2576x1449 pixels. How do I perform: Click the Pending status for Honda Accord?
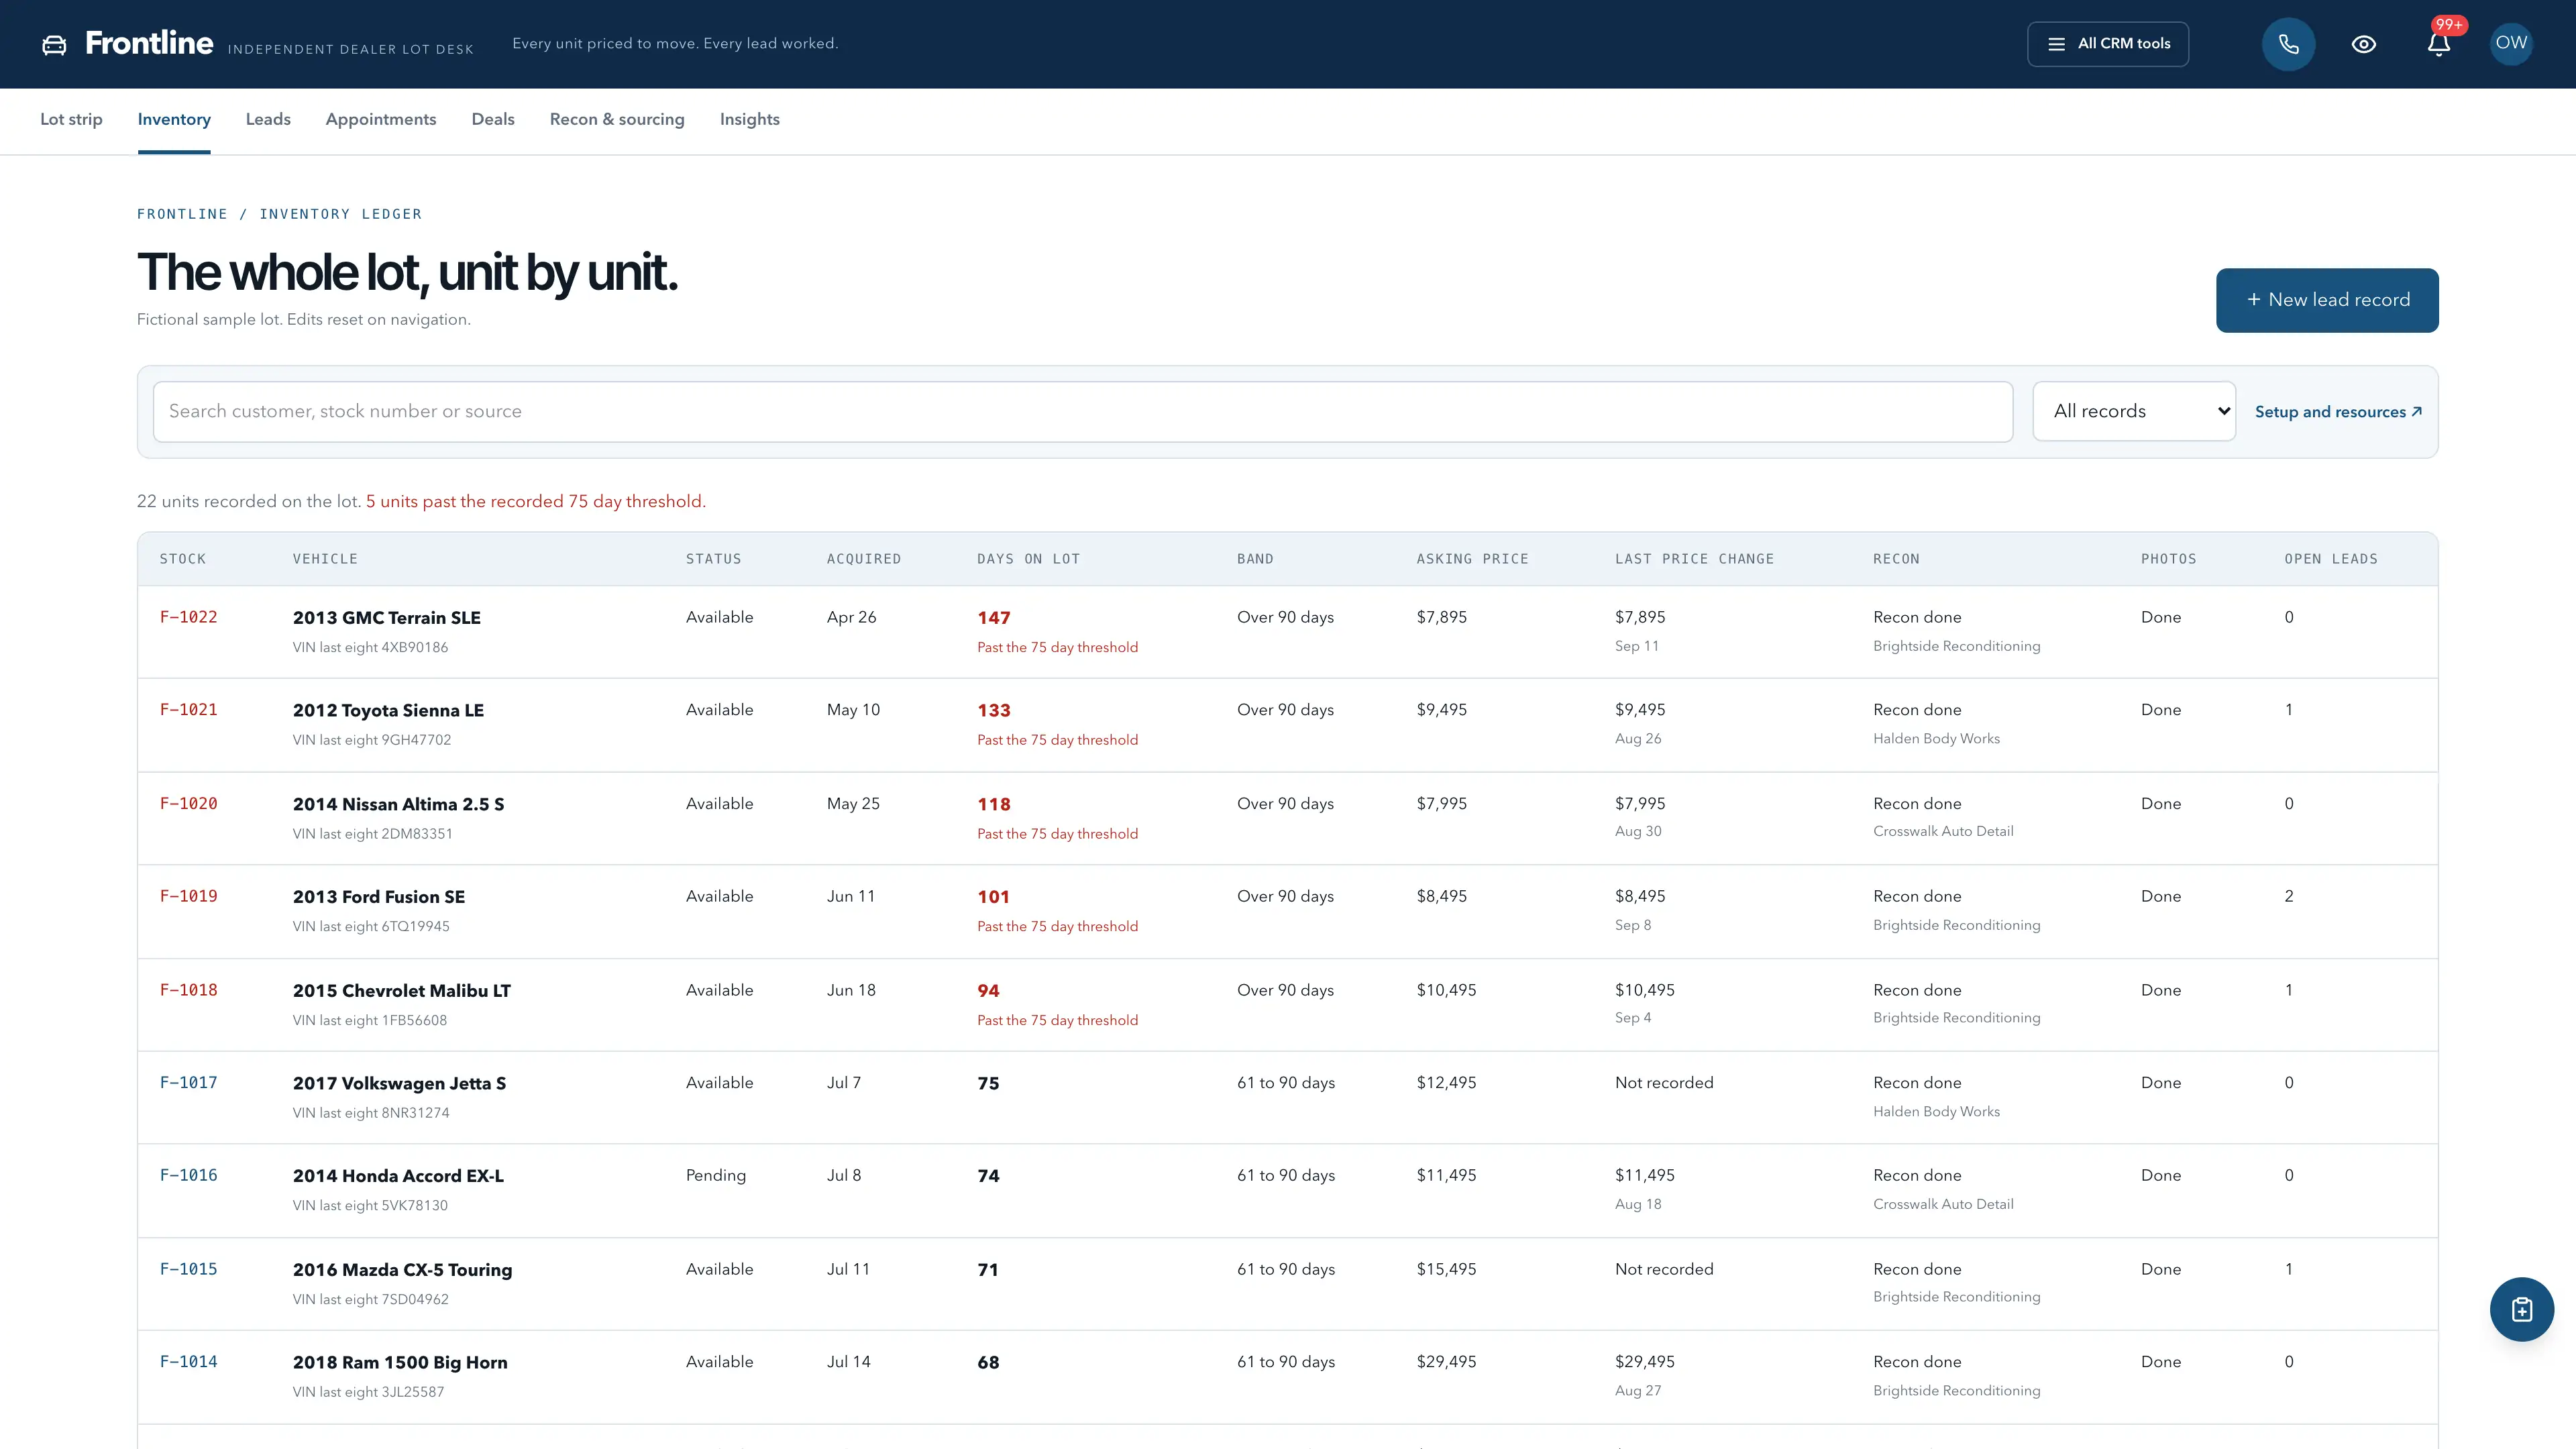pos(716,1176)
